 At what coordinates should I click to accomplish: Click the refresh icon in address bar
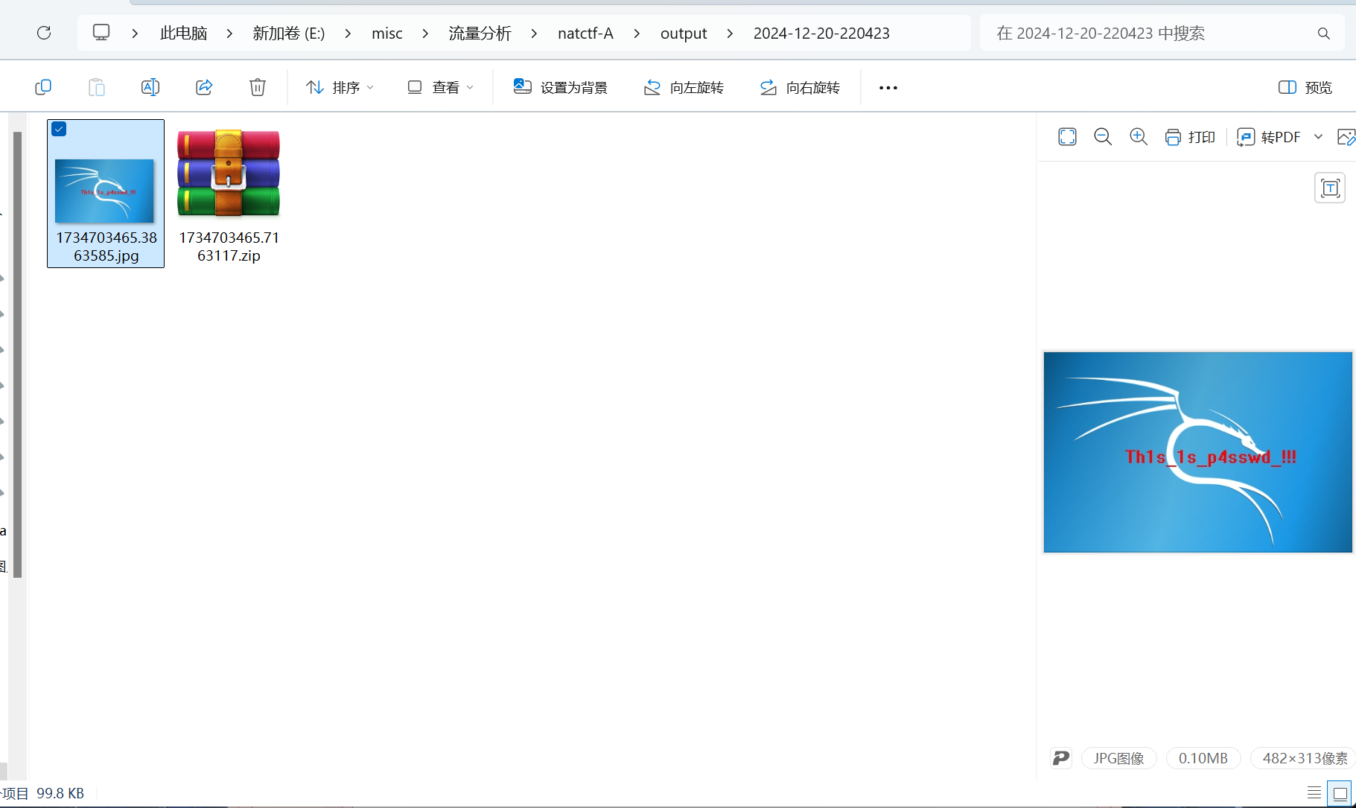click(x=44, y=33)
